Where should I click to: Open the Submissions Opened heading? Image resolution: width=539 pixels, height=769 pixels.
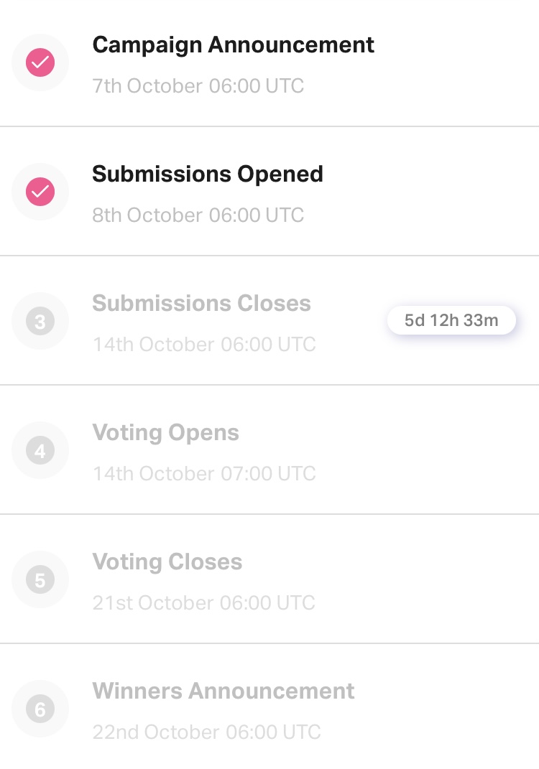pyautogui.click(x=208, y=174)
